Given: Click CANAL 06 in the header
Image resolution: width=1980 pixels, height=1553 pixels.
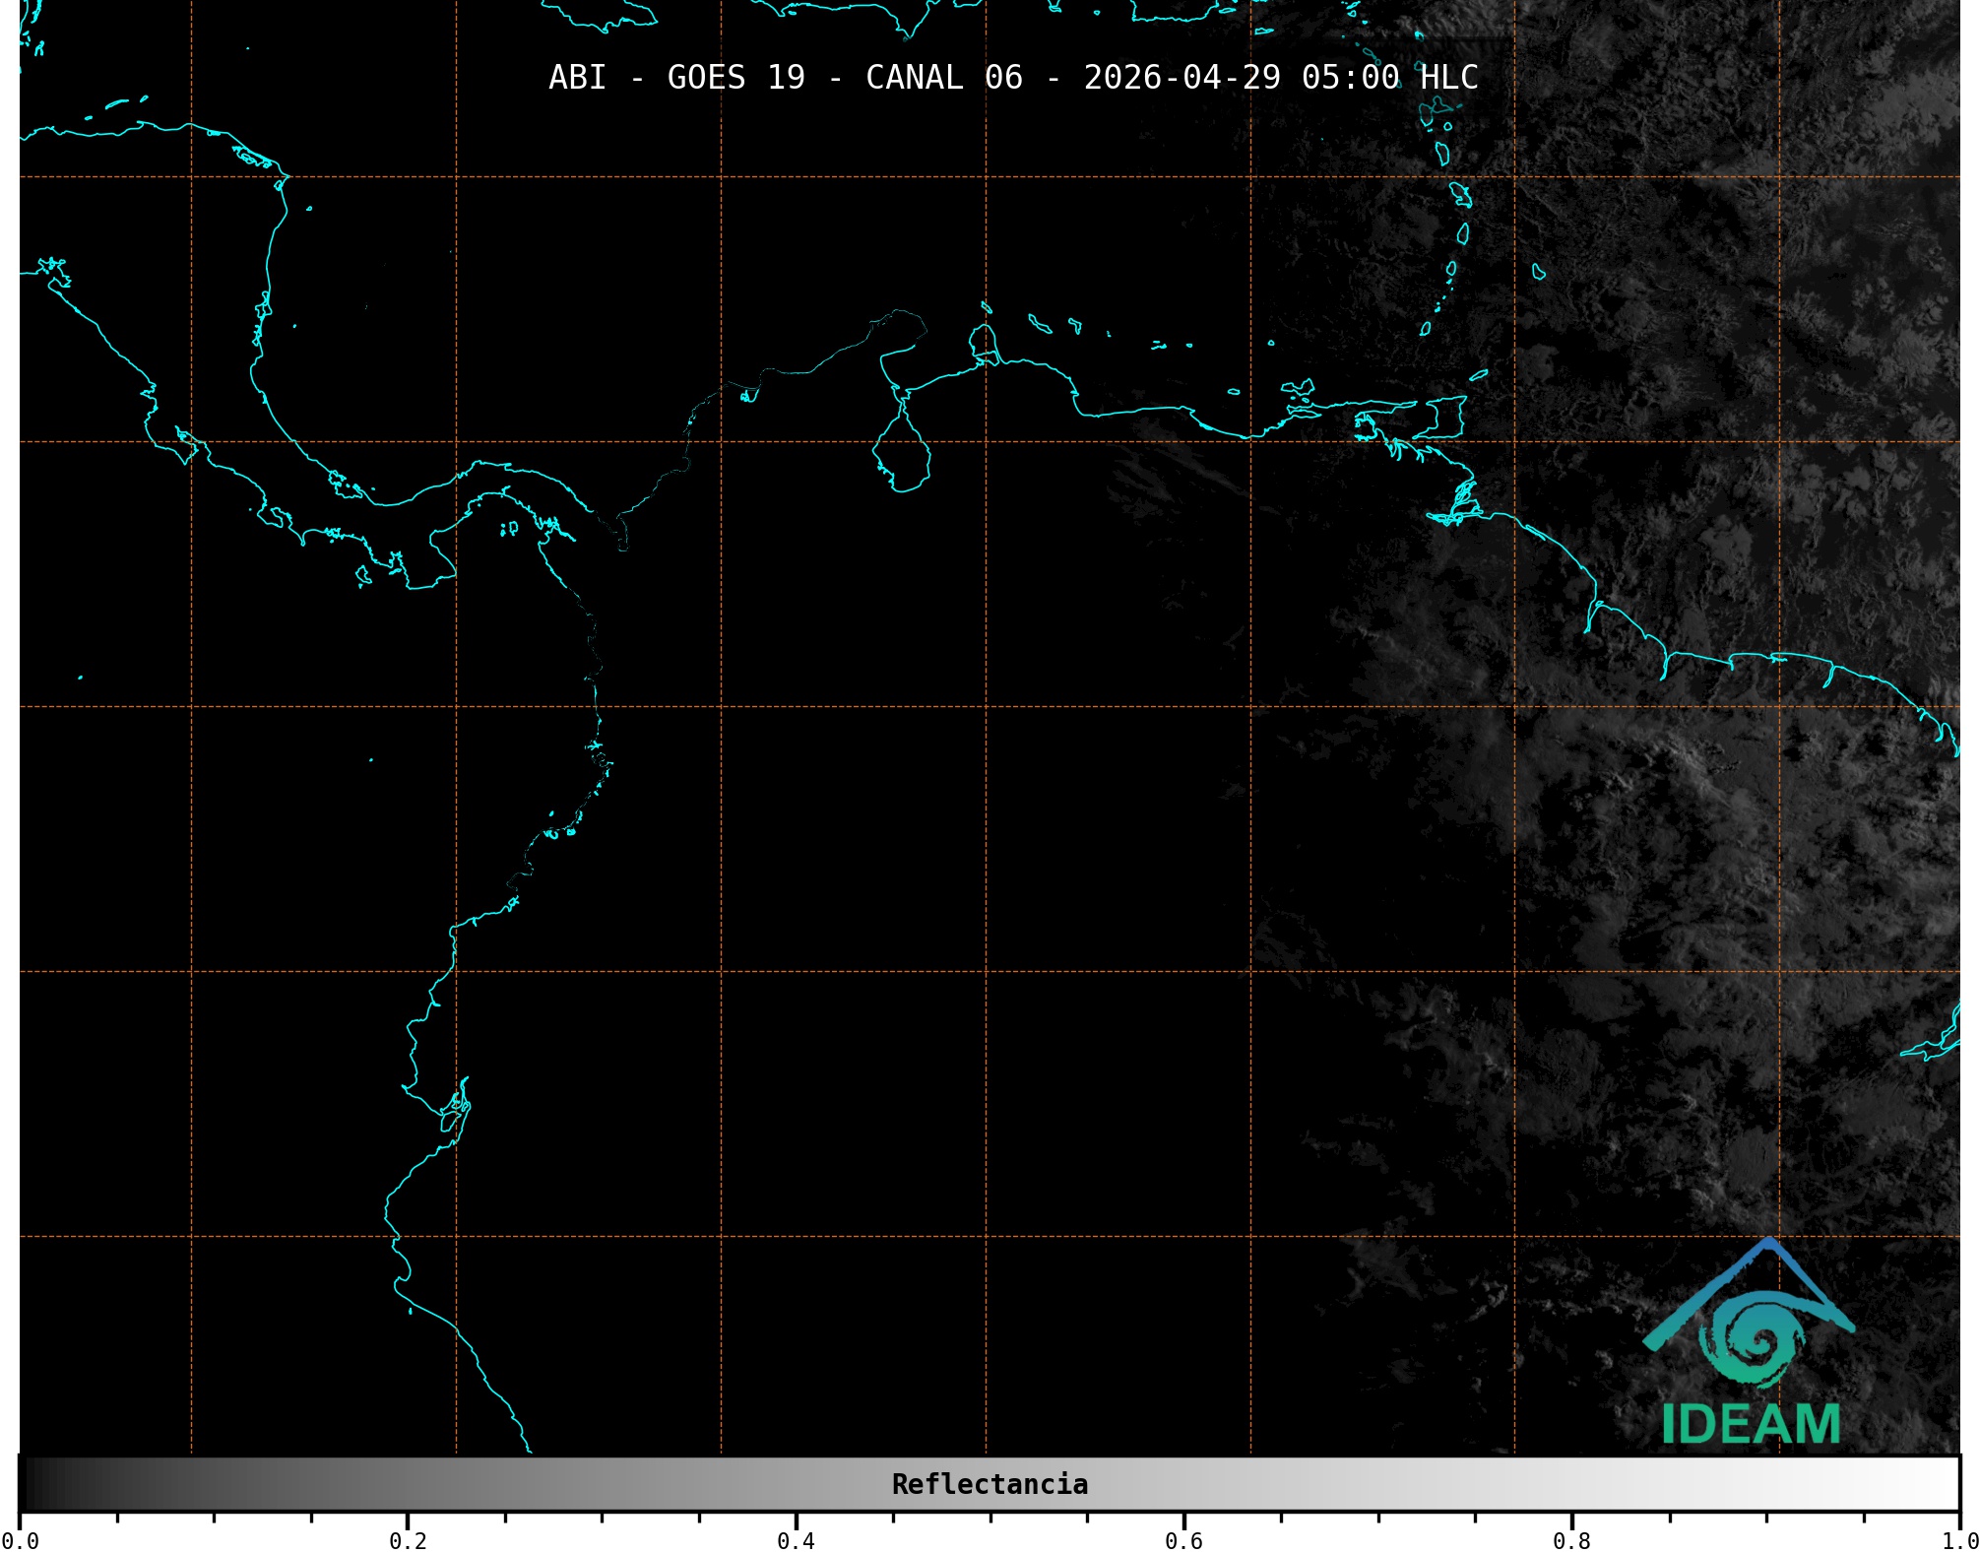Looking at the screenshot, I should click(x=943, y=78).
